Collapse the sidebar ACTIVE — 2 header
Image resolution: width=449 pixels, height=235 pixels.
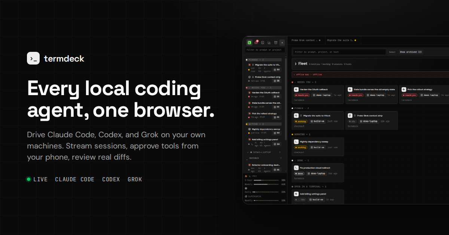click(263, 124)
